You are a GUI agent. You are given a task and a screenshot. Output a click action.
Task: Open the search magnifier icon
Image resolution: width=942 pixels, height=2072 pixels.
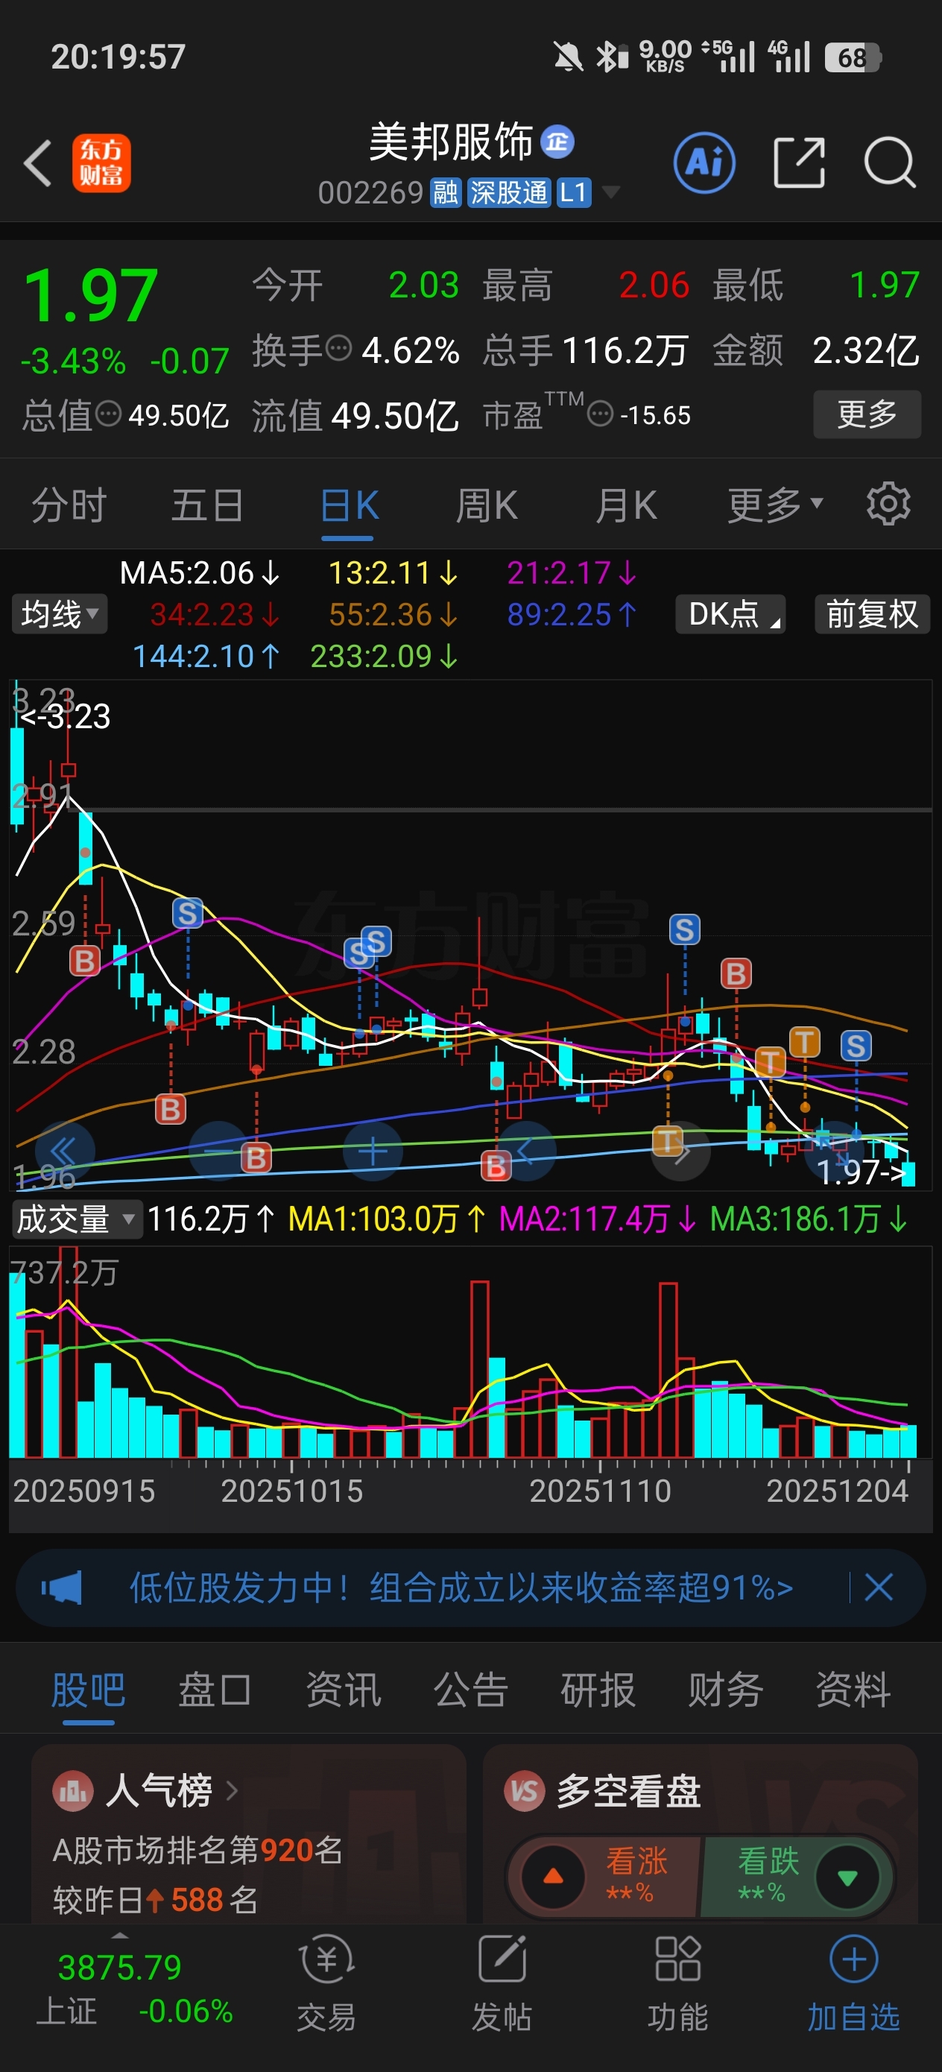(x=890, y=162)
